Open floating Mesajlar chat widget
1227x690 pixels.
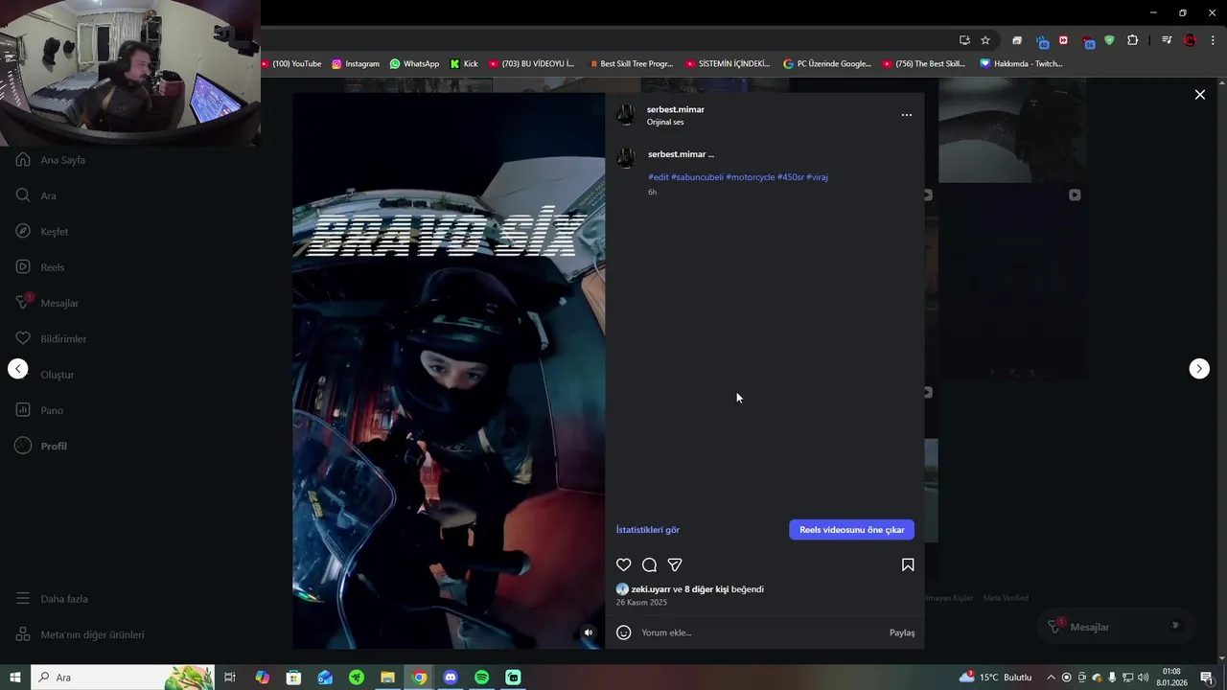pyautogui.click(x=1116, y=627)
